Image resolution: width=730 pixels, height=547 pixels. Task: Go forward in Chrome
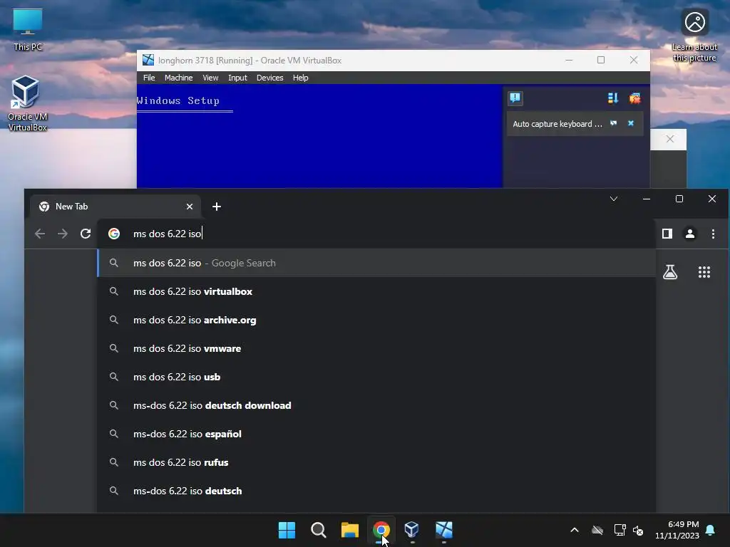pos(63,234)
